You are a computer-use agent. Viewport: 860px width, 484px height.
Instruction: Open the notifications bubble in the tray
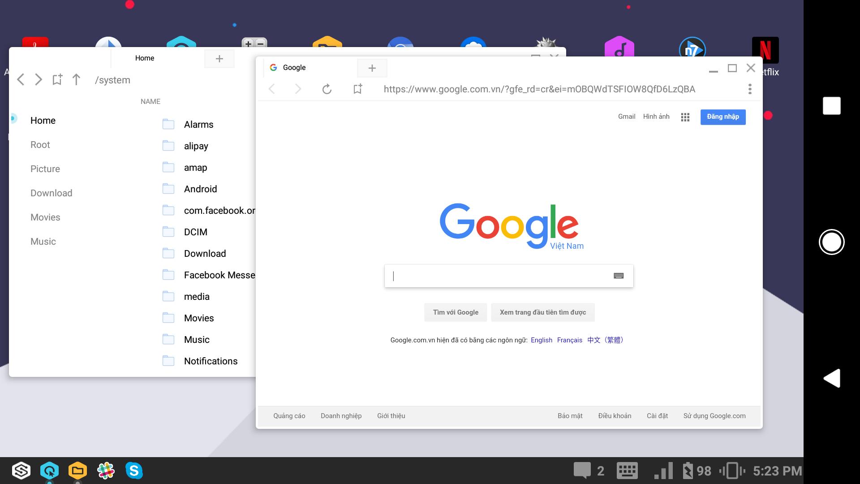pyautogui.click(x=582, y=471)
